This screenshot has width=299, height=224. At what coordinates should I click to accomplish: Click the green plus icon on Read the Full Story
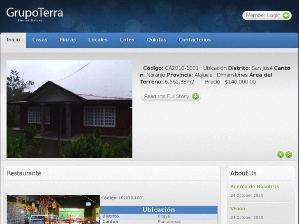[195, 96]
